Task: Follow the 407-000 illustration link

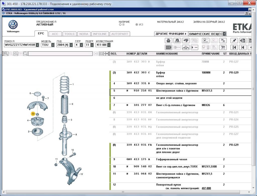Action: [x=206, y=188]
